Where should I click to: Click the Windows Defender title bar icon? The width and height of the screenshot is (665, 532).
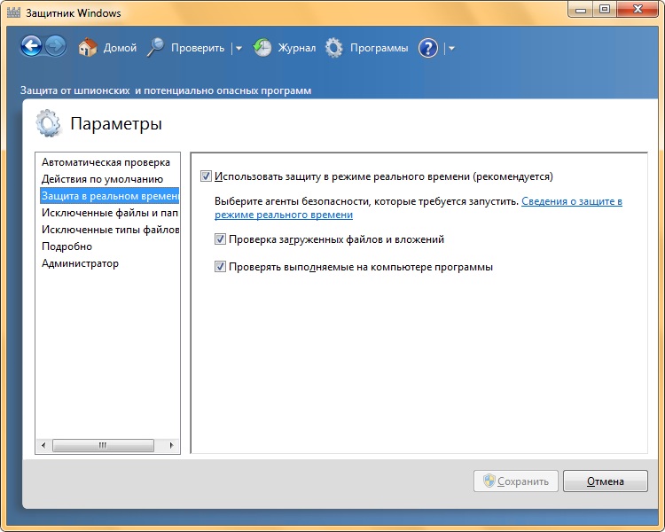pos(13,13)
